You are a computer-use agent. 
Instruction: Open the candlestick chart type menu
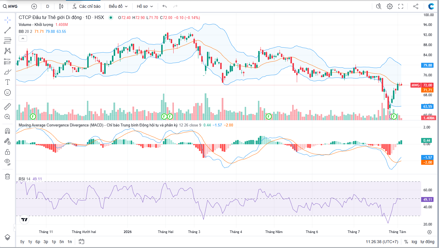coord(61,6)
